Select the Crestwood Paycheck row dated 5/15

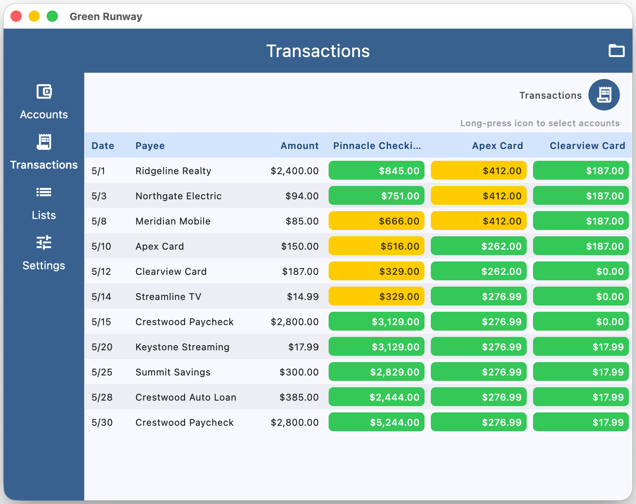(184, 321)
